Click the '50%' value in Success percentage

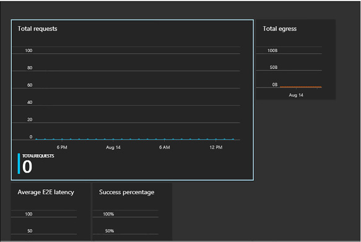[110, 231]
